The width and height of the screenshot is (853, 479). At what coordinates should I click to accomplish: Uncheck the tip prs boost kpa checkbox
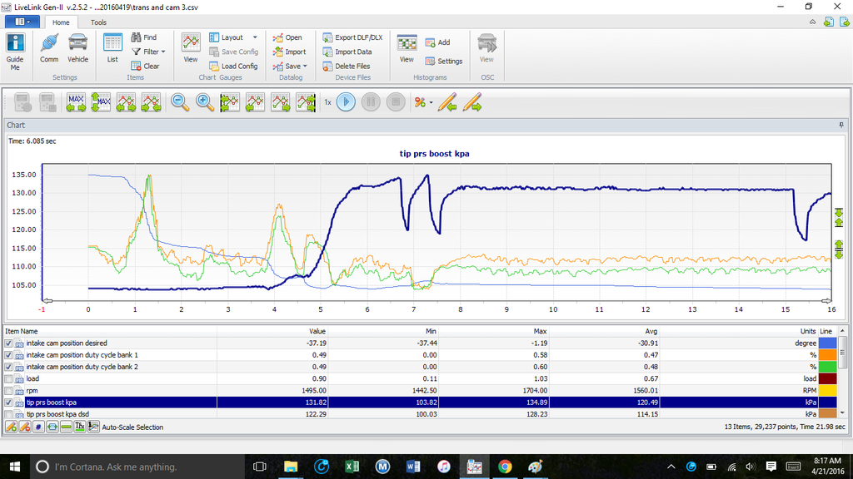[8, 403]
